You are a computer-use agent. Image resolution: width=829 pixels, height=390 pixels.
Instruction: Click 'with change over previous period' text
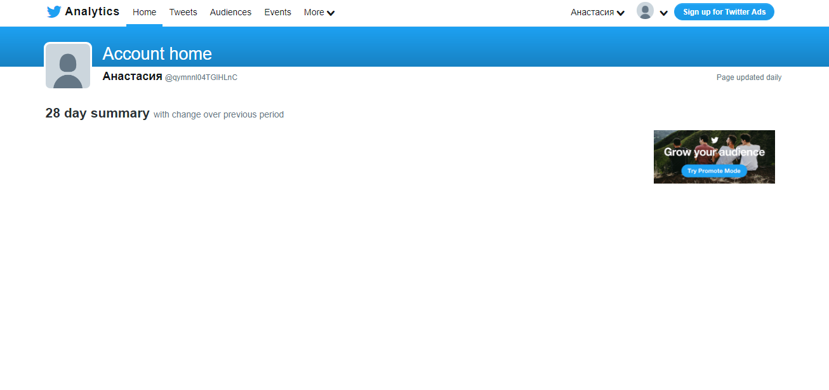218,115
